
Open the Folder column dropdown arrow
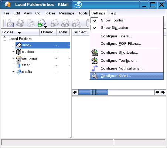19,33
